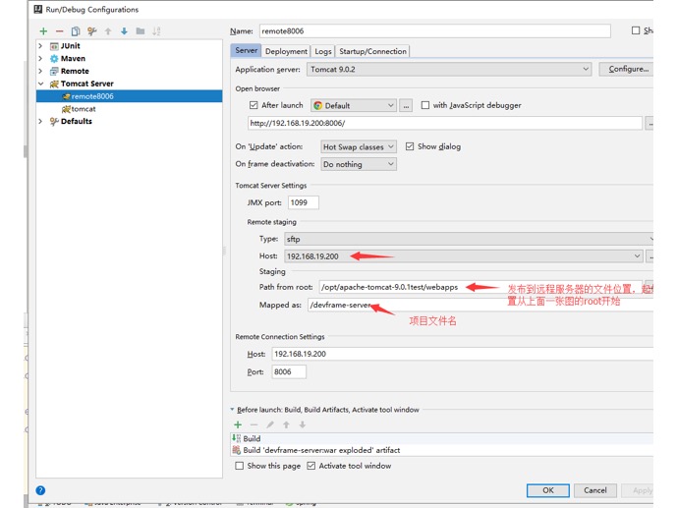The width and height of the screenshot is (677, 508).
Task: Click the Apply button
Action: point(639,490)
